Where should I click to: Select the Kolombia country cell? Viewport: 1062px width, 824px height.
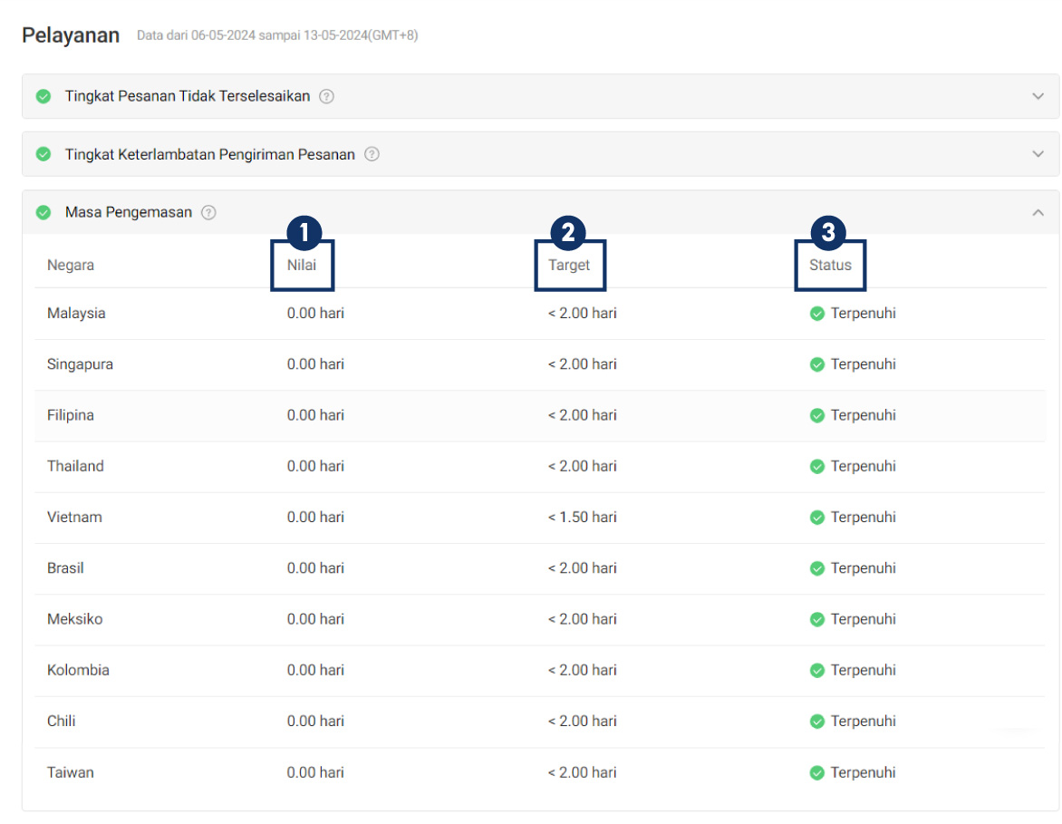point(78,670)
